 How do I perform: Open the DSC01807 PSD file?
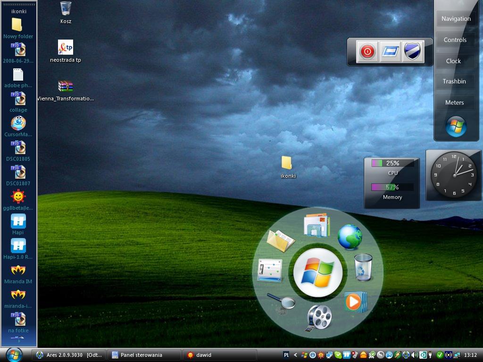pos(18,175)
